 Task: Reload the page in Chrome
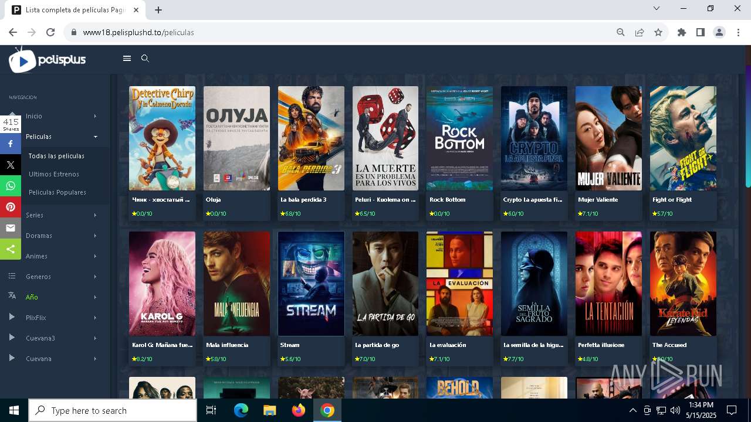tap(50, 32)
